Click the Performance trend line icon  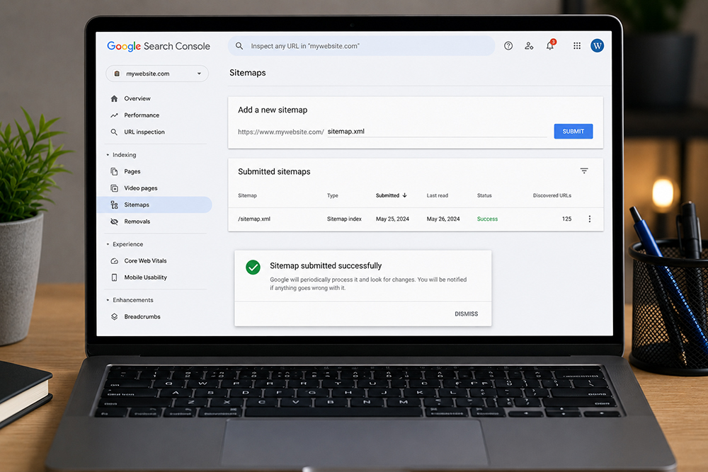coord(114,115)
